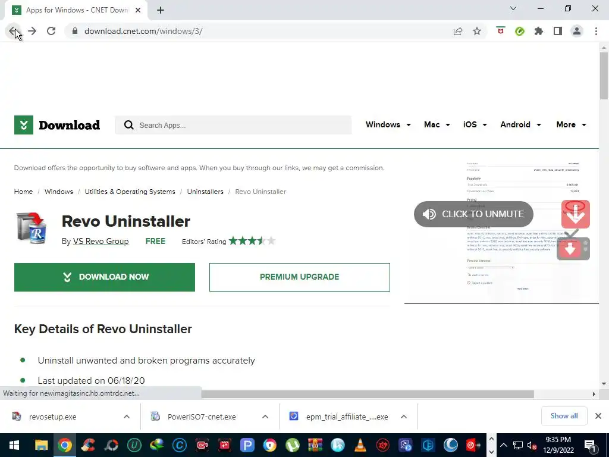Open the tab search dropdown chevron

click(x=513, y=8)
